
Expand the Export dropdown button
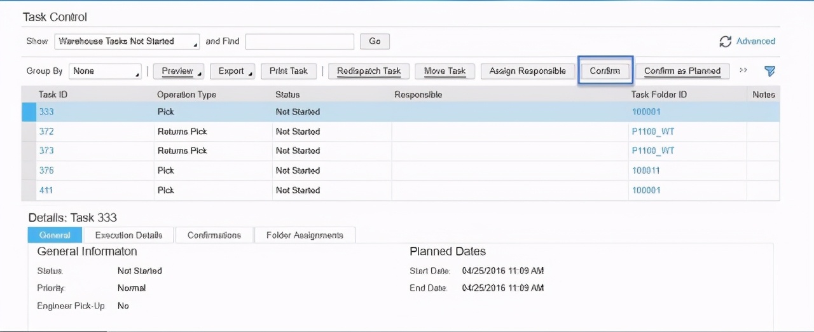(x=233, y=71)
